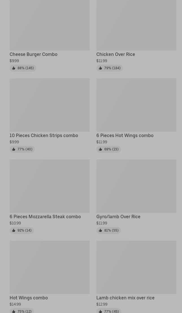Click the Gyro/lamb Over Rice image
182x313 pixels.
pyautogui.click(x=136, y=186)
